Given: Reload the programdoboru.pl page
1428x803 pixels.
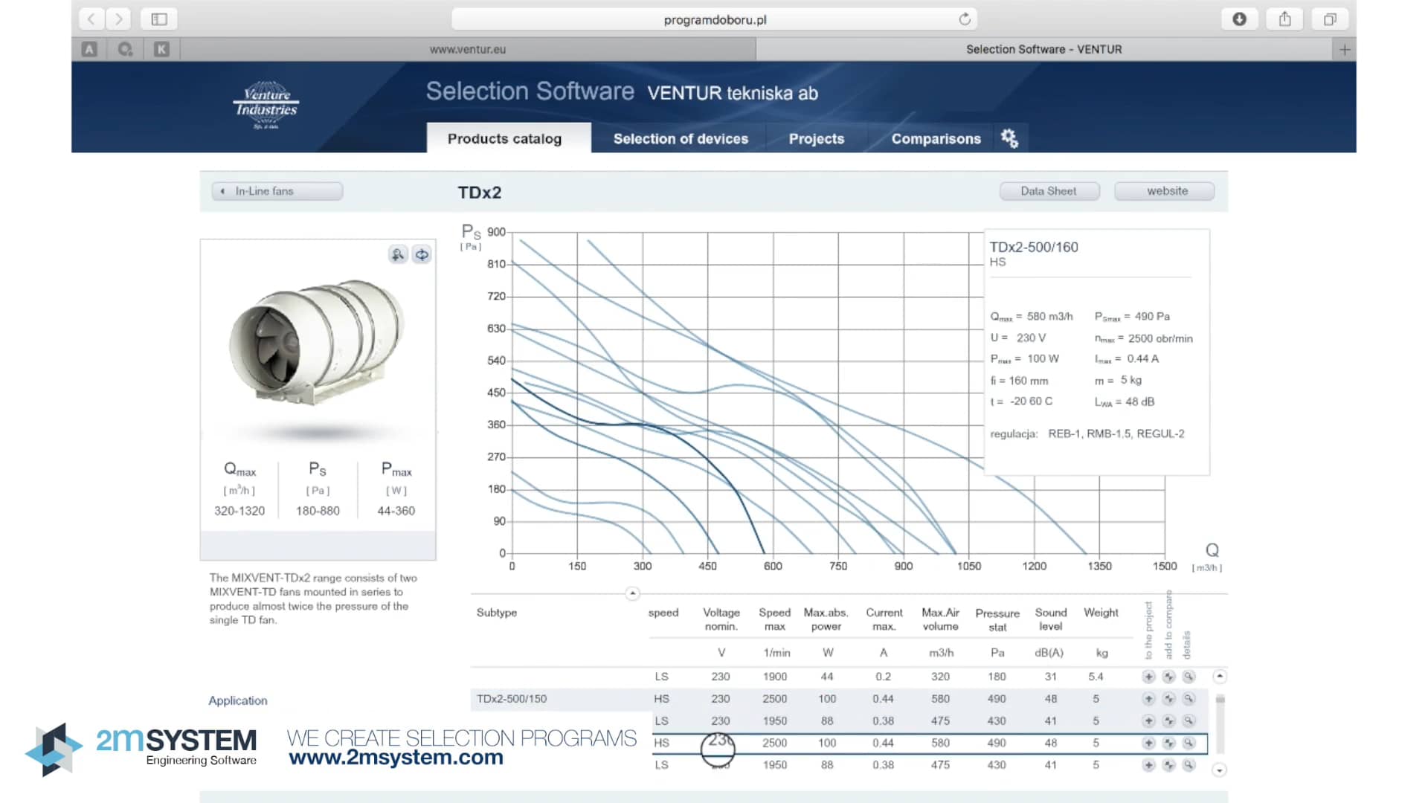Looking at the screenshot, I should (965, 19).
